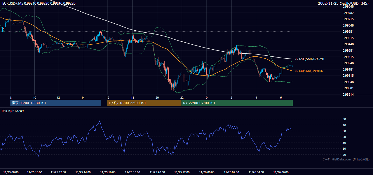Viewport: 373px width, 175px height.
Task: Click price axis label 0.99581
Action: tap(348, 32)
